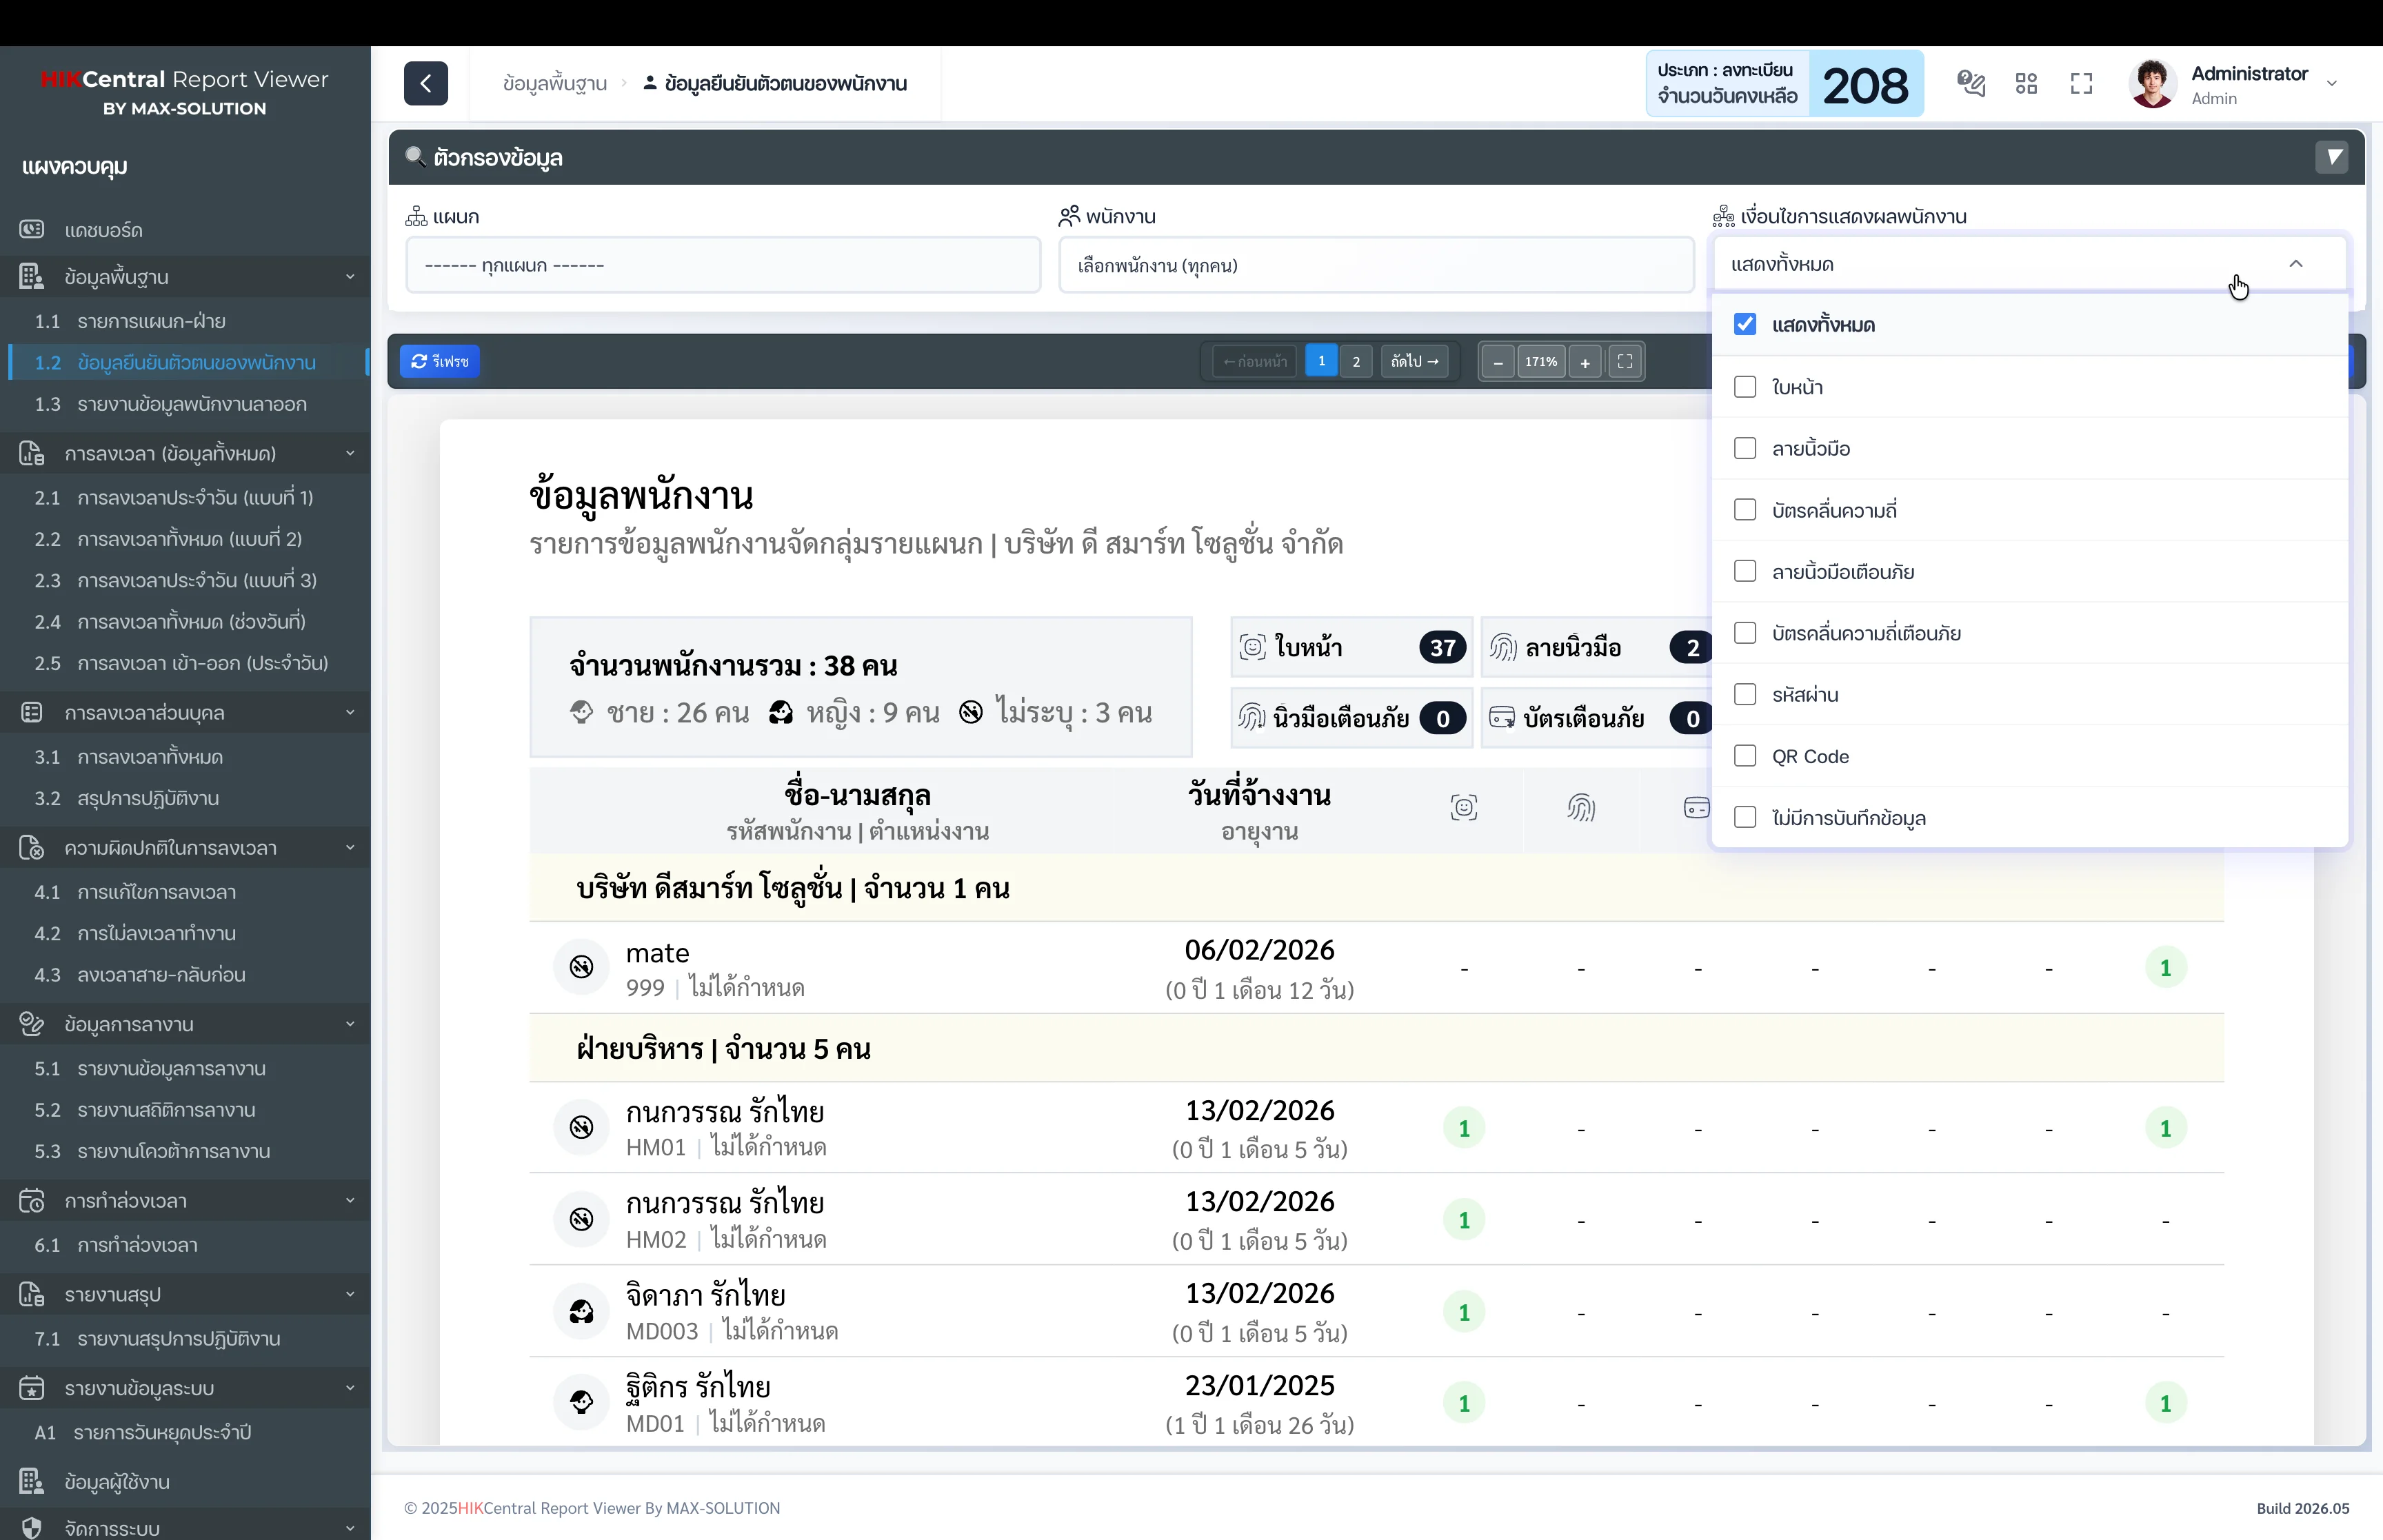Go to report page 2

(x=1356, y=362)
